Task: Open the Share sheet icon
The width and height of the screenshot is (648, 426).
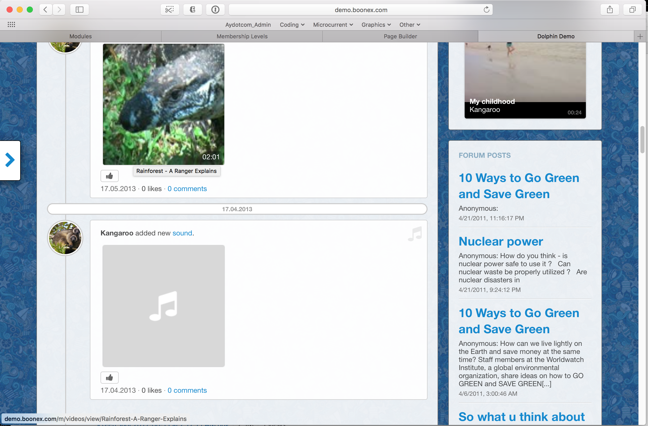Action: point(610,10)
